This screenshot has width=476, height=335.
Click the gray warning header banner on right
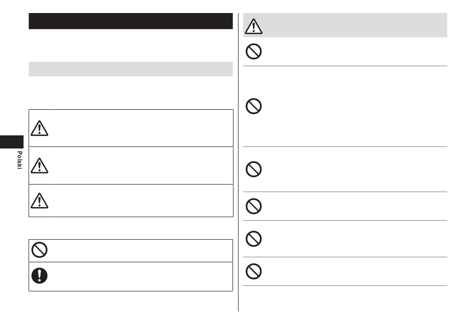coord(345,25)
